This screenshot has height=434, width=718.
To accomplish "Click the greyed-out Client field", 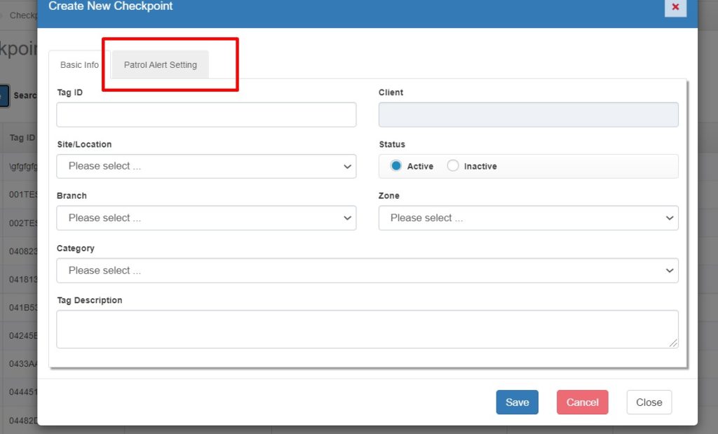I will pos(528,115).
